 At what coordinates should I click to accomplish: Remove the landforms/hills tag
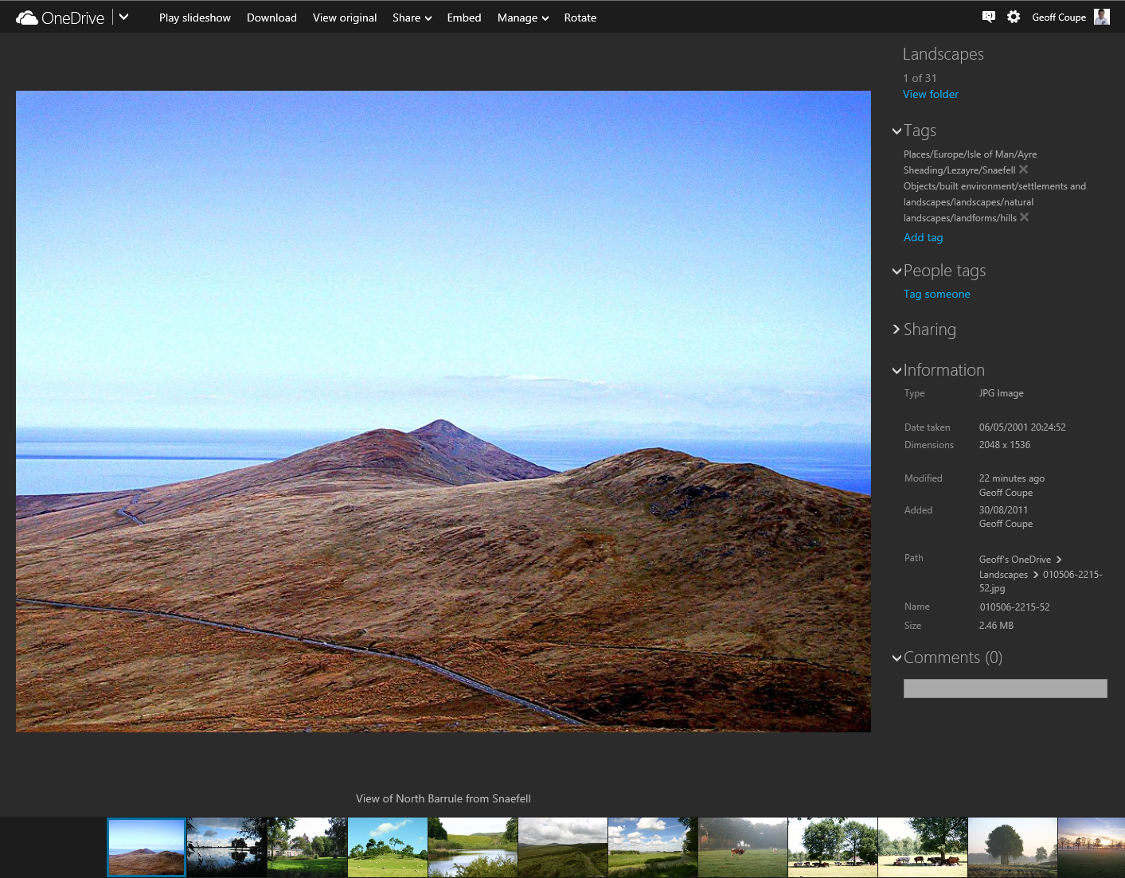click(1025, 217)
